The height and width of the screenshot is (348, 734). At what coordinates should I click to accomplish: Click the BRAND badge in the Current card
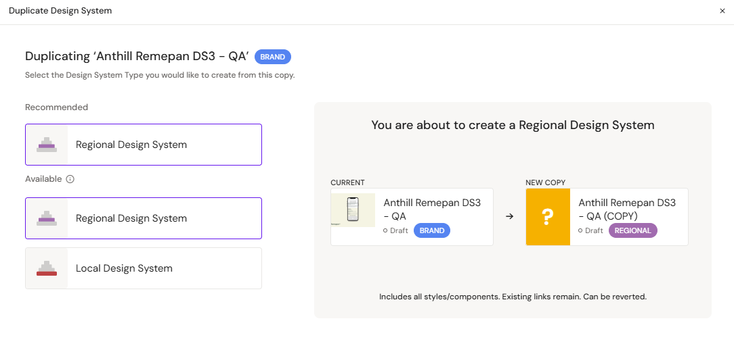(x=432, y=230)
